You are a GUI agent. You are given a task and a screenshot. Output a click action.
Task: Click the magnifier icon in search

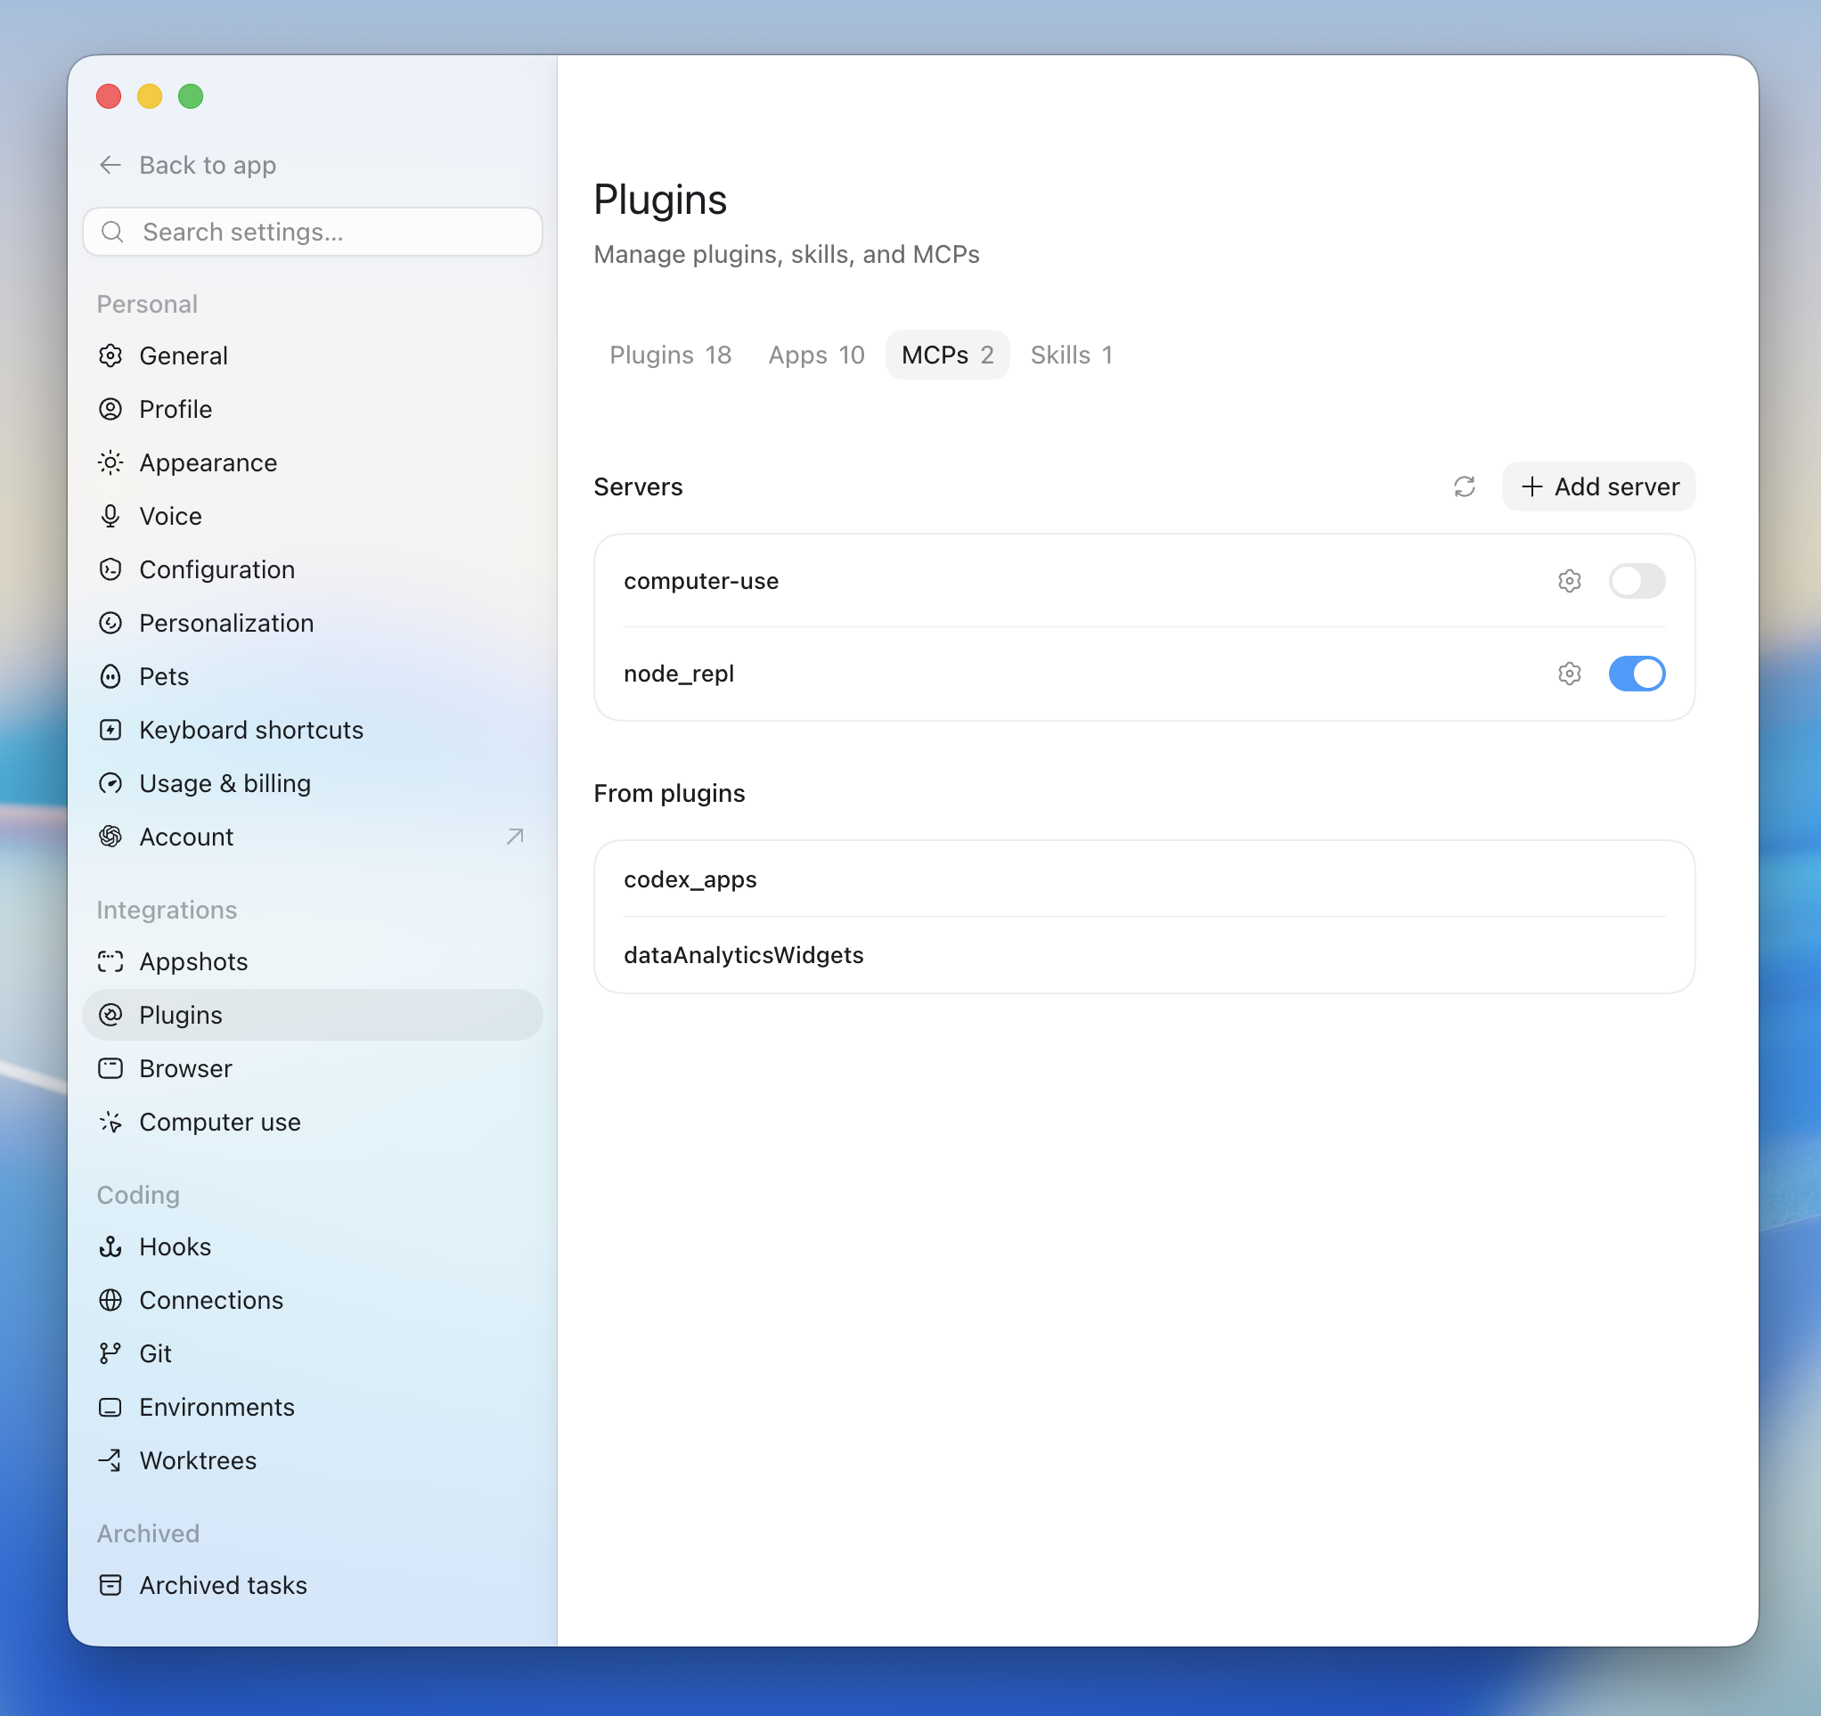(112, 232)
